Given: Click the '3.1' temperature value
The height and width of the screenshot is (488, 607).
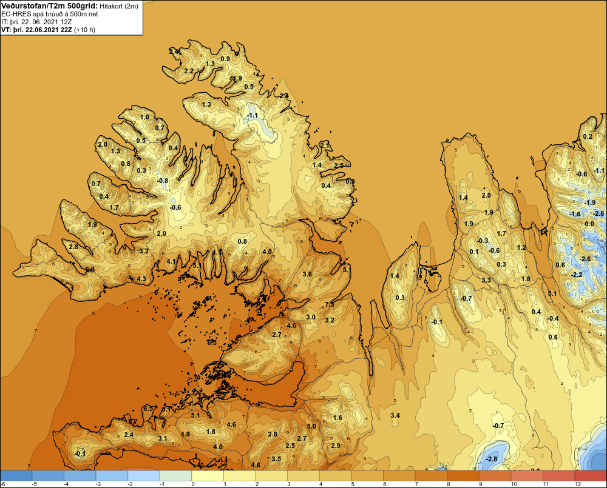Looking at the screenshot, I should [163, 438].
